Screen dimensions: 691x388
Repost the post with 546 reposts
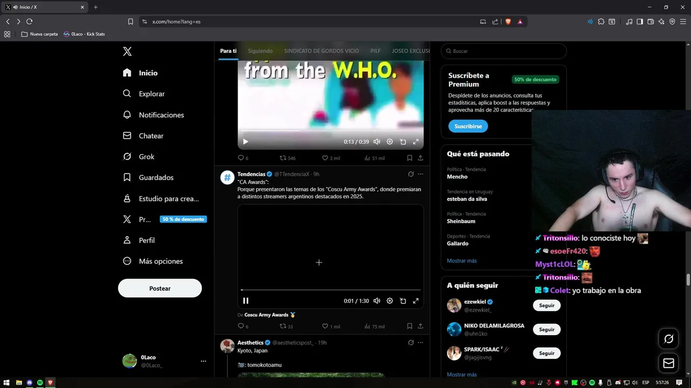coord(287,158)
